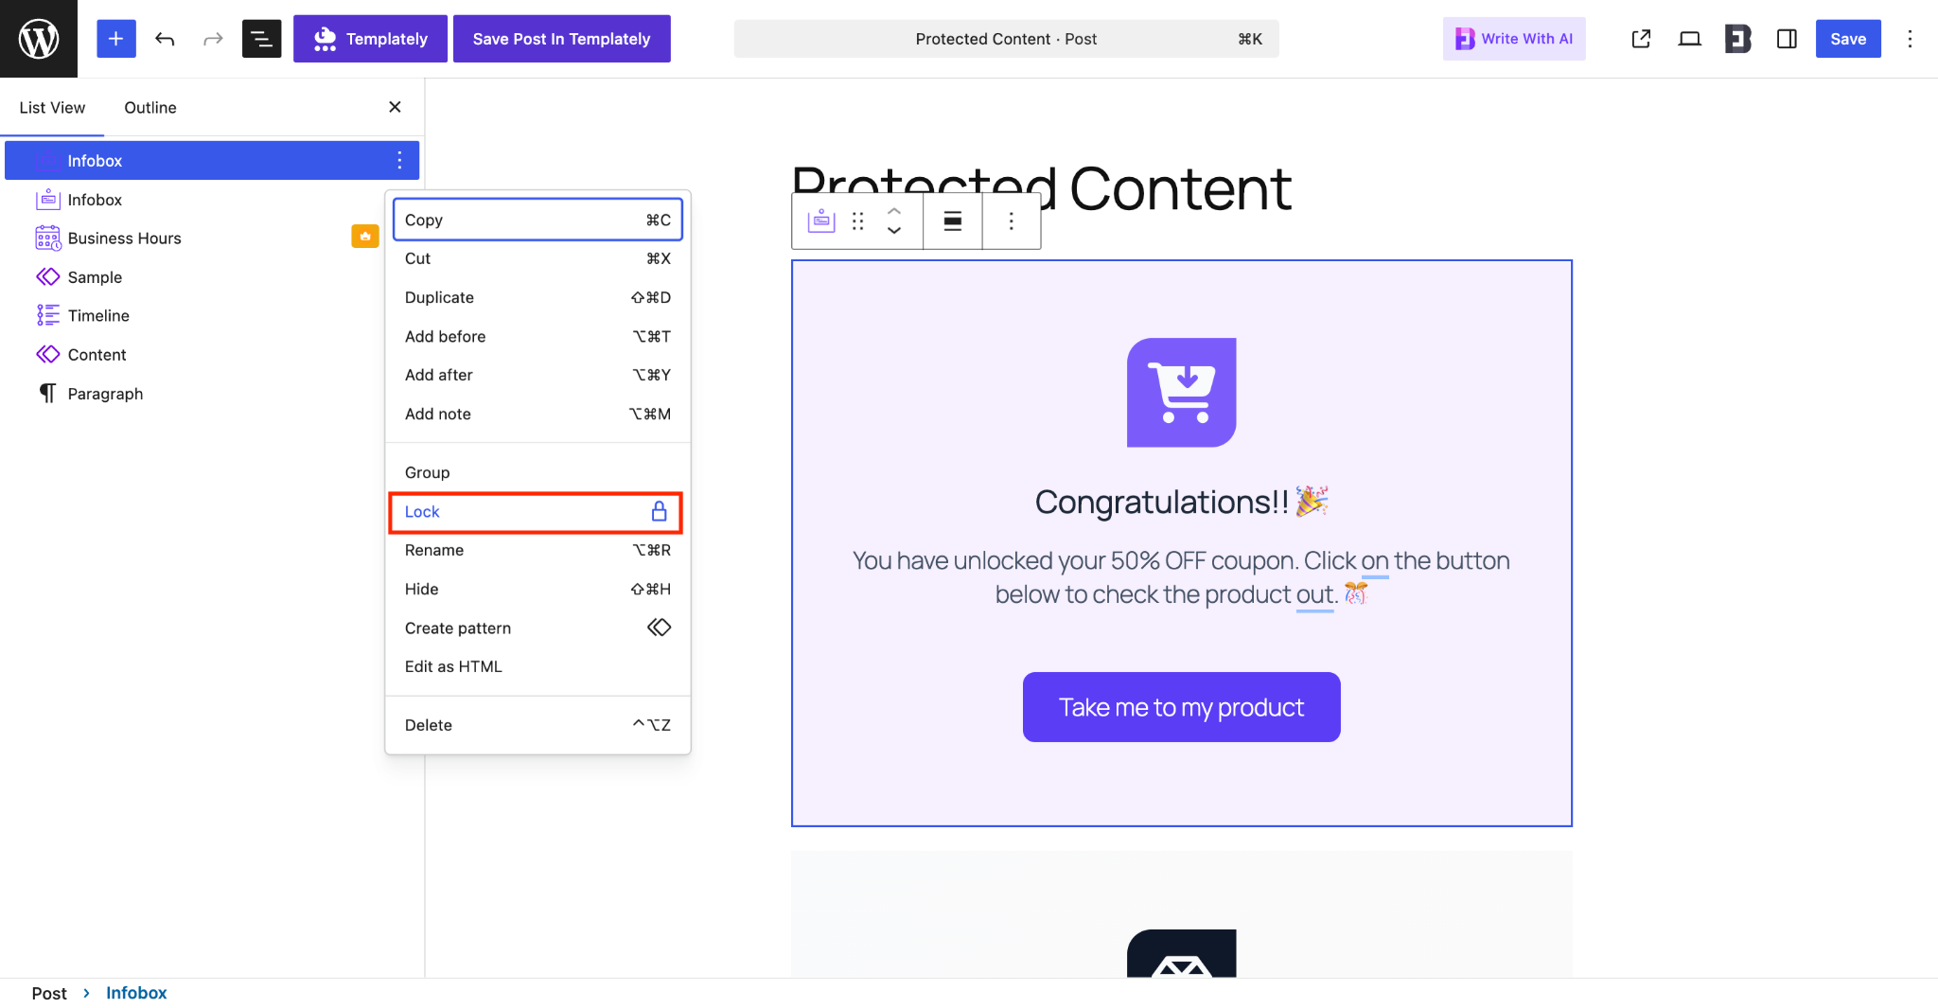Image resolution: width=1938 pixels, height=1008 pixels.
Task: Switch to the List View tab
Action: point(52,107)
